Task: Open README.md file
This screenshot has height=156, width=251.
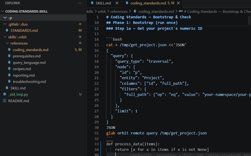Action: (x=19, y=101)
